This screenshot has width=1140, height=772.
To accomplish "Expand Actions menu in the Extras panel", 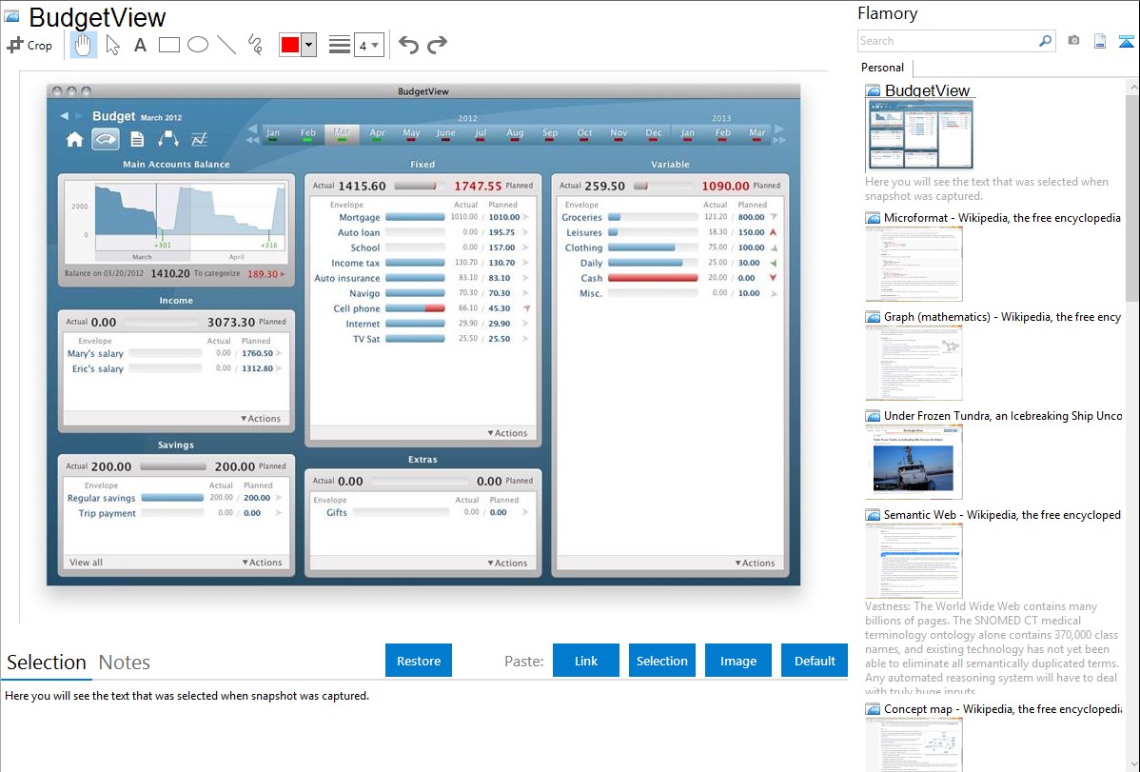I will (x=507, y=564).
